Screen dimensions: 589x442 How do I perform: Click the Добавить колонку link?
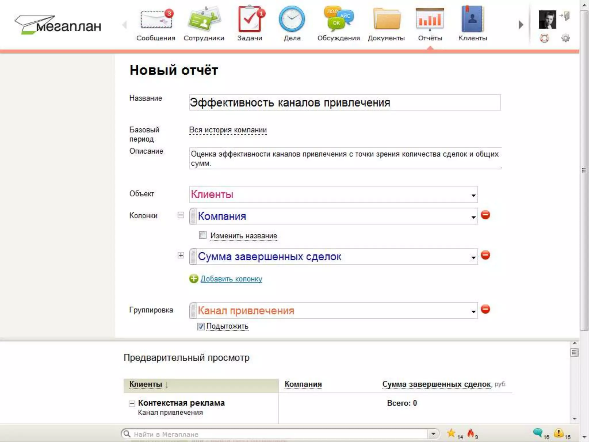[231, 279]
